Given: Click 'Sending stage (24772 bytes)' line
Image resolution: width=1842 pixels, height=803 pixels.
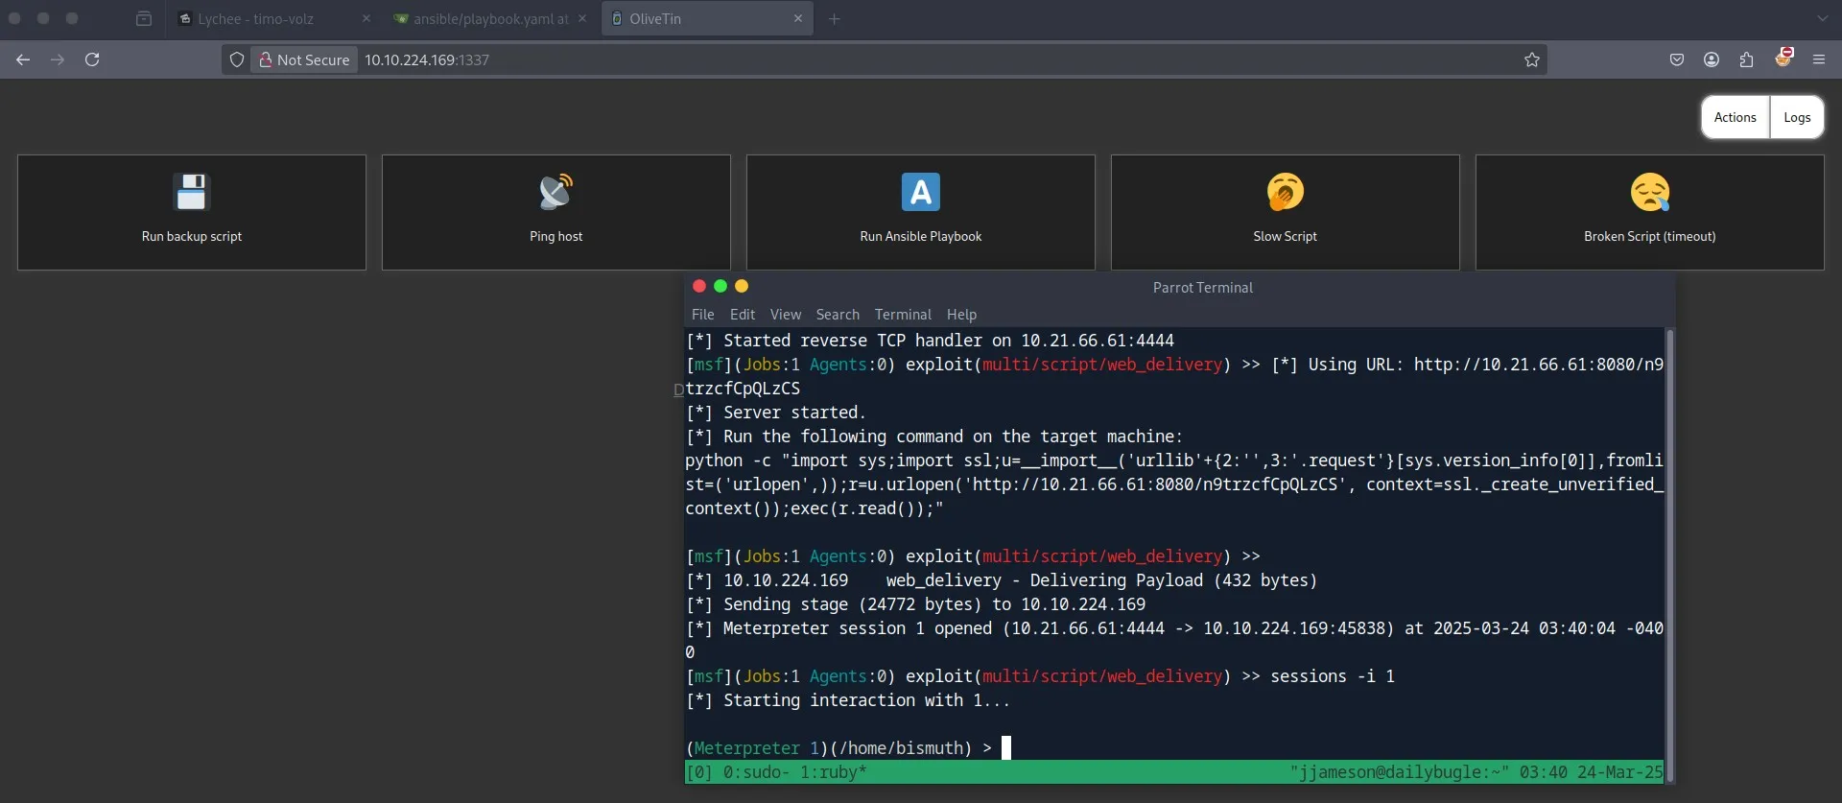Looking at the screenshot, I should click(x=915, y=604).
